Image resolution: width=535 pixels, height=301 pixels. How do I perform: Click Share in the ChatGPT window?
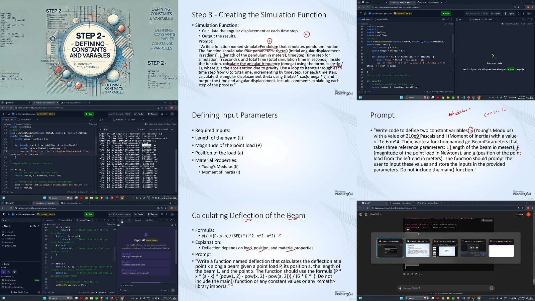pyautogui.click(x=519, y=214)
